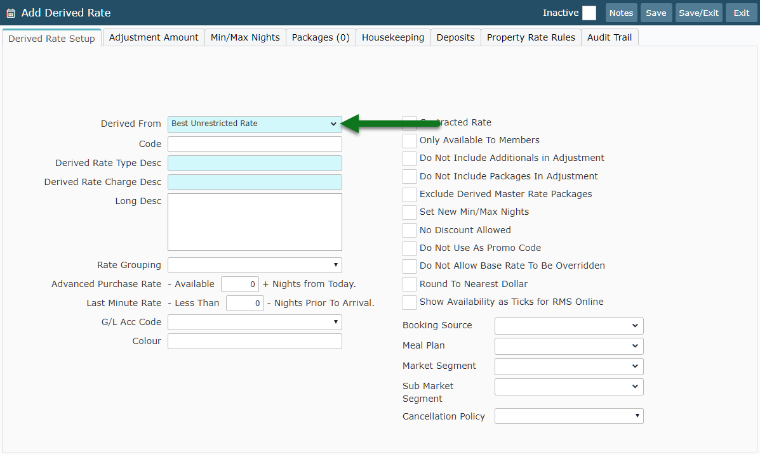Open the Derived From dropdown
This screenshot has height=455, width=760.
coord(255,124)
